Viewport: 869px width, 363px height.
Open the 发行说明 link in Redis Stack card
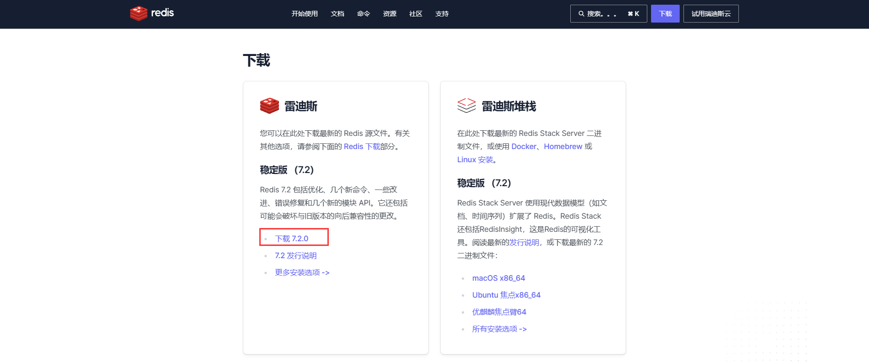point(524,243)
